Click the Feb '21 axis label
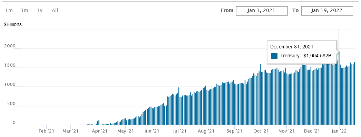The width and height of the screenshot is (361, 137). (x=46, y=131)
